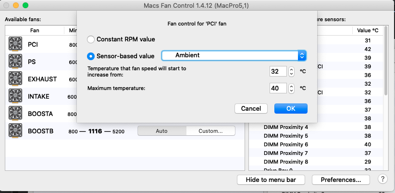Cancel the PCI fan control dialog
395x193 pixels.
[x=251, y=108]
